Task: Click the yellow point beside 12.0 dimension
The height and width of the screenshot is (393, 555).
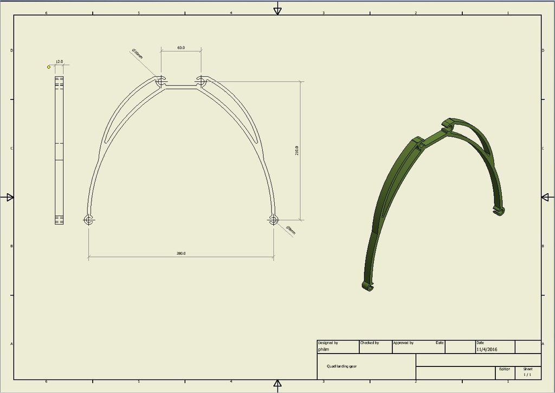Action: coord(49,67)
